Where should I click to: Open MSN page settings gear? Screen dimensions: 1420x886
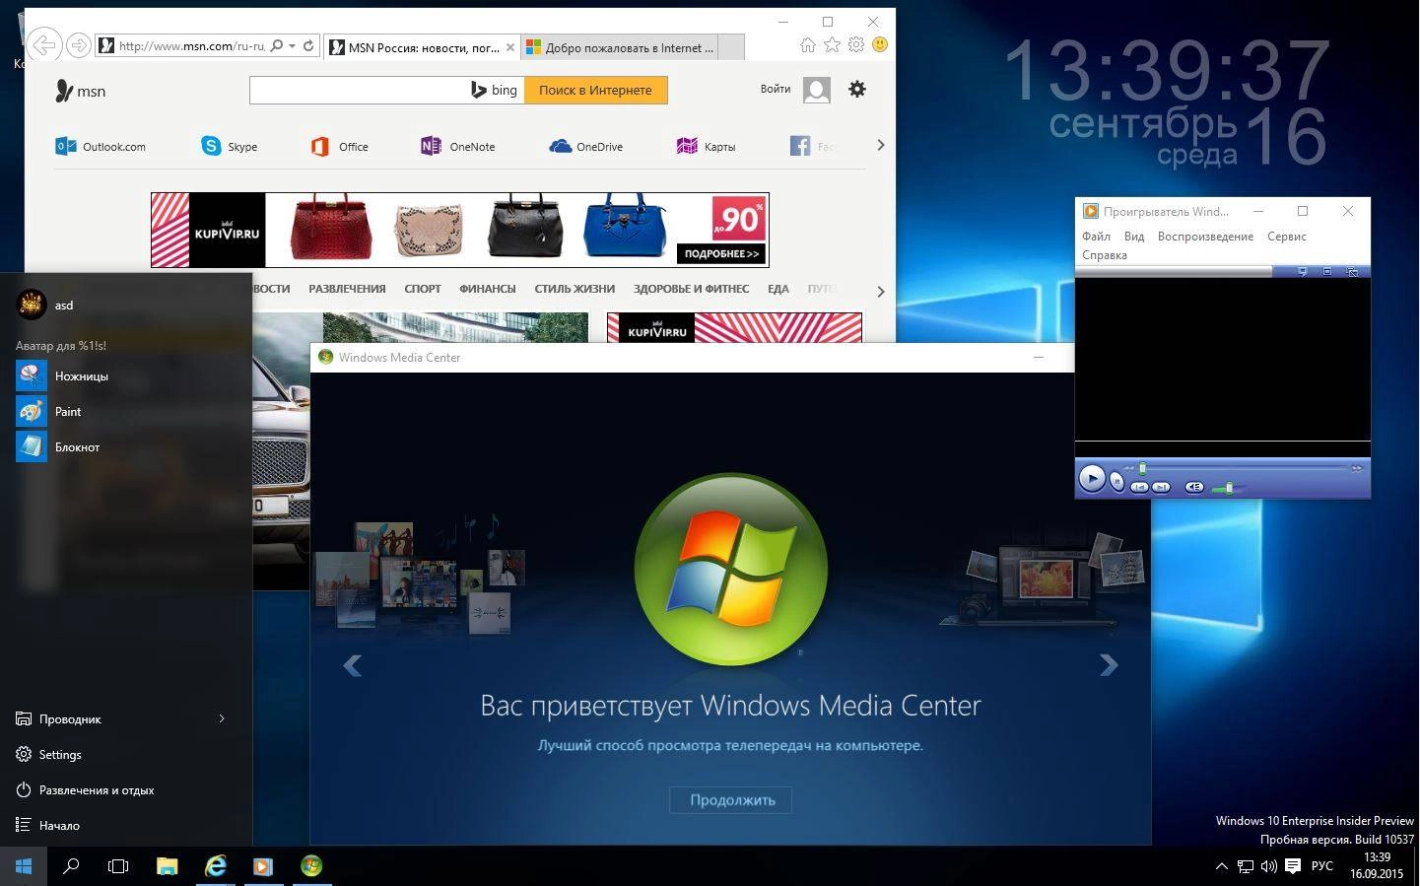(x=857, y=90)
